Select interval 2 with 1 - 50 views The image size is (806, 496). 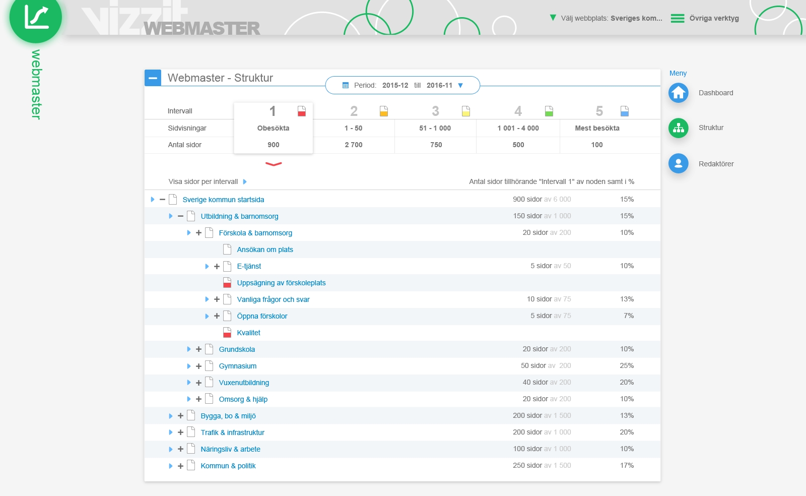coord(354,128)
